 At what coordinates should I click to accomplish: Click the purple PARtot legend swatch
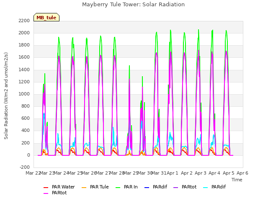[176, 188]
